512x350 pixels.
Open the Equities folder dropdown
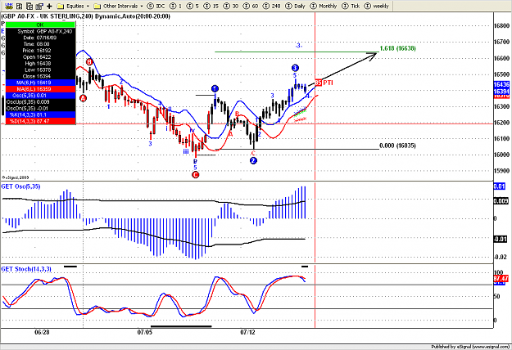(x=73, y=6)
